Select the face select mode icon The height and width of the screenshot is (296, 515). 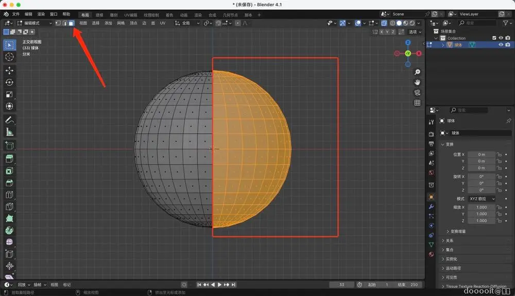coord(71,23)
